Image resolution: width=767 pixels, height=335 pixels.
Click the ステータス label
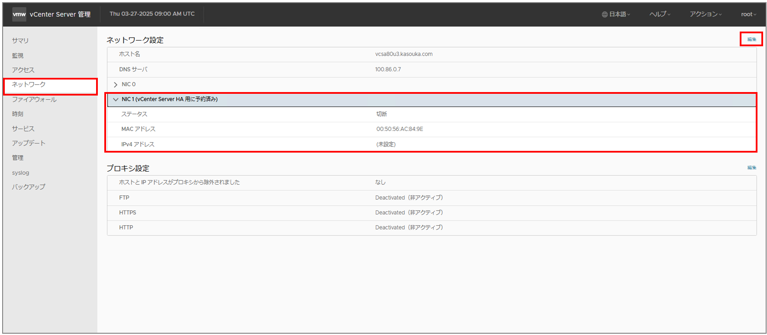134,114
